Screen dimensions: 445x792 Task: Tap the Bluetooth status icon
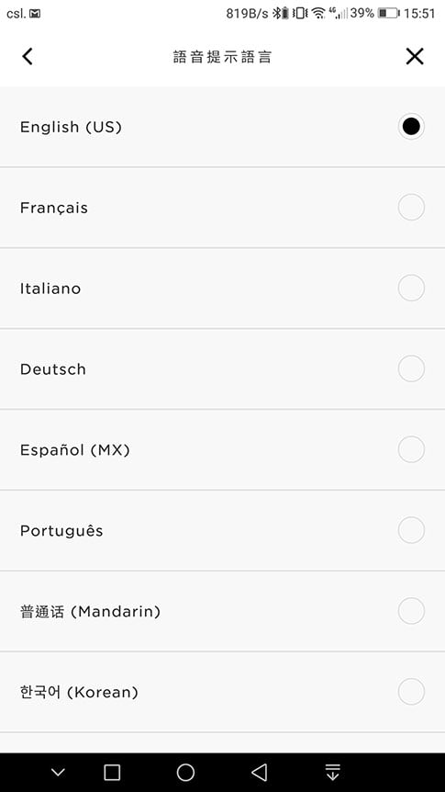(x=277, y=13)
